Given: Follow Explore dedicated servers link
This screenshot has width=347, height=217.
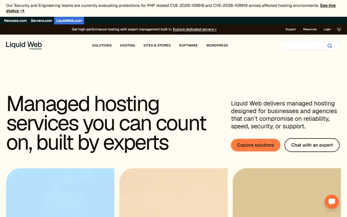Looking at the screenshot, I should coord(195,29).
